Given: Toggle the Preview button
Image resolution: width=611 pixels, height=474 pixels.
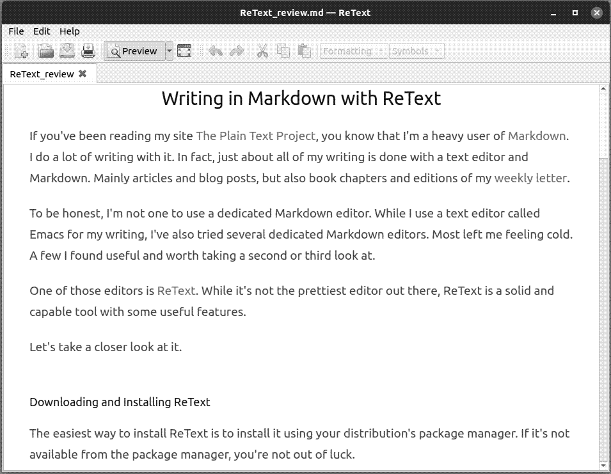Looking at the screenshot, I should coord(134,51).
